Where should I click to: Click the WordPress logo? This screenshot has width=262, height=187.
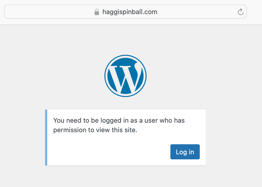click(x=125, y=76)
